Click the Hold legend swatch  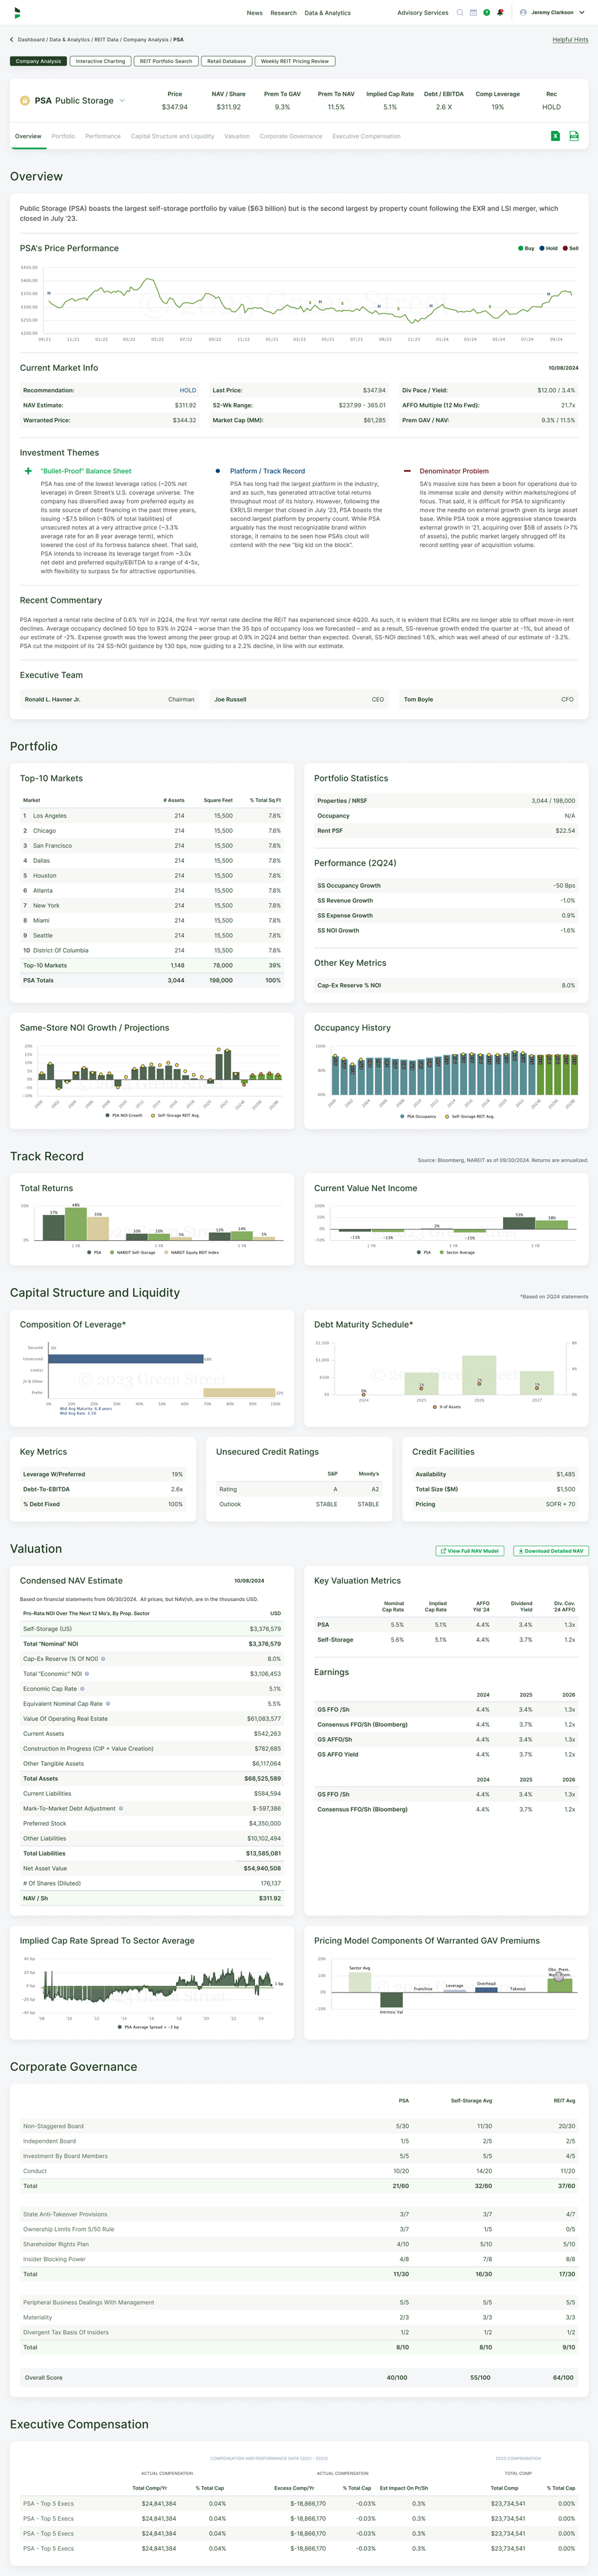click(541, 248)
